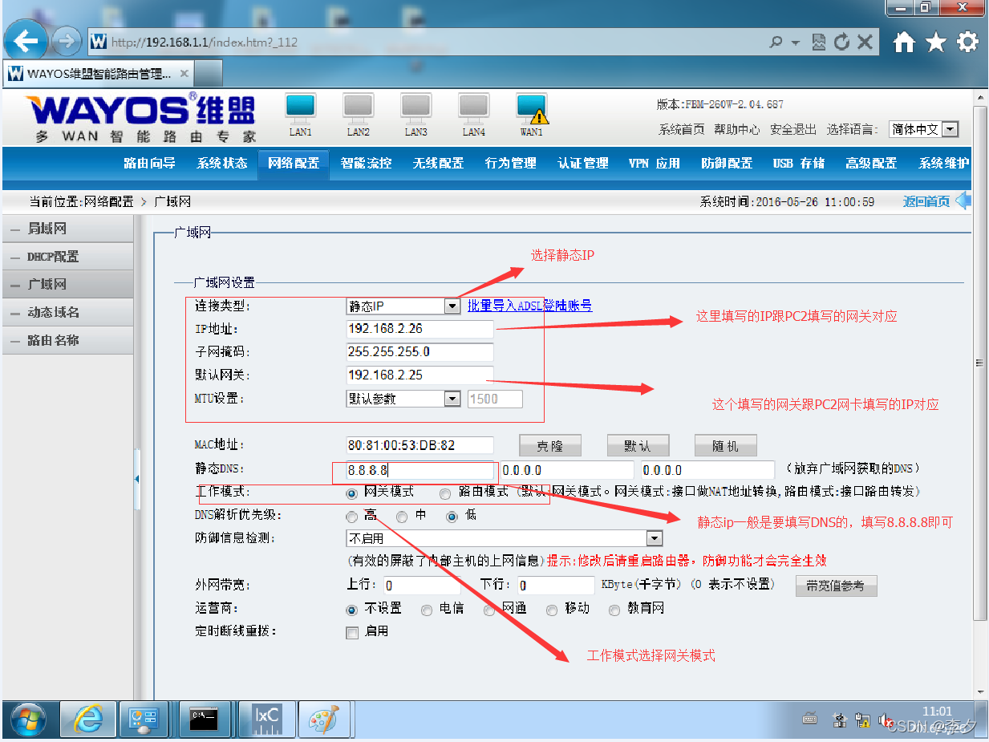Open the browser settings gear icon
Screen dimensions: 989x742
coord(968,42)
